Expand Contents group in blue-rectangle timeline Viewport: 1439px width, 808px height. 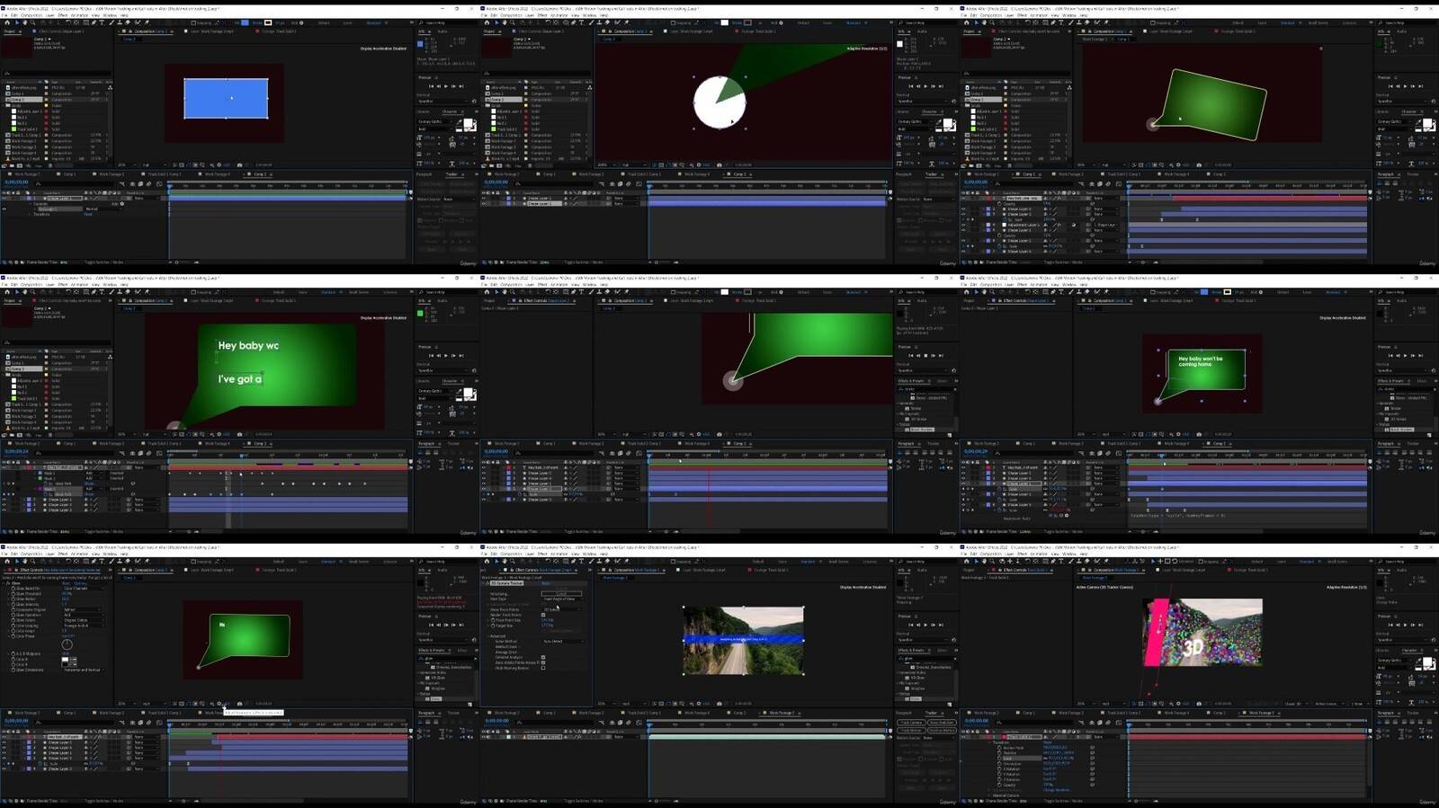coord(30,204)
